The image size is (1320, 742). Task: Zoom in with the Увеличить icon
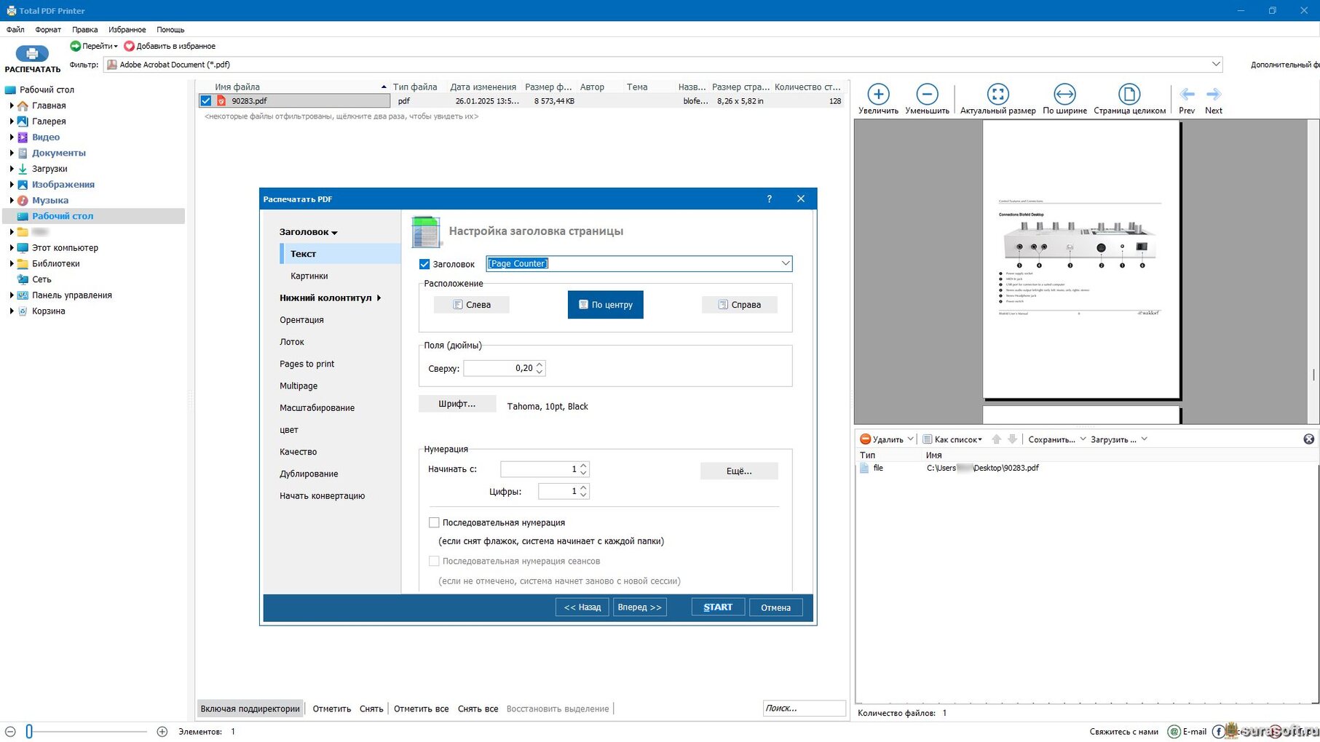[x=878, y=94]
